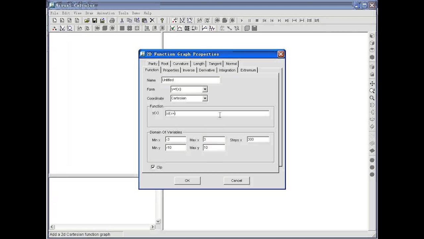Open the Draw menu

coord(89,13)
